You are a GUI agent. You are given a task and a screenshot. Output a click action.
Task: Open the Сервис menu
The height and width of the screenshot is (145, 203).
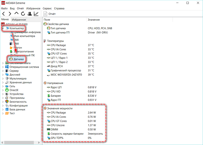pyautogui.click(x=47, y=8)
